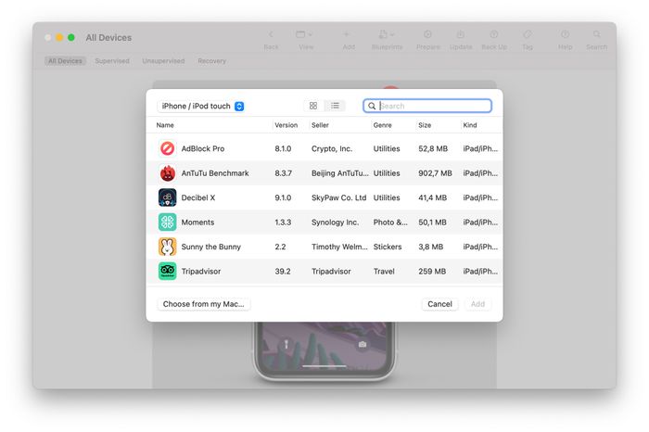Sort the list by Size column

pos(425,125)
